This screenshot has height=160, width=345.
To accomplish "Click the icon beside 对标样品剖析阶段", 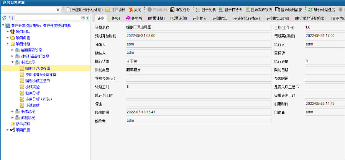I will [17, 57].
